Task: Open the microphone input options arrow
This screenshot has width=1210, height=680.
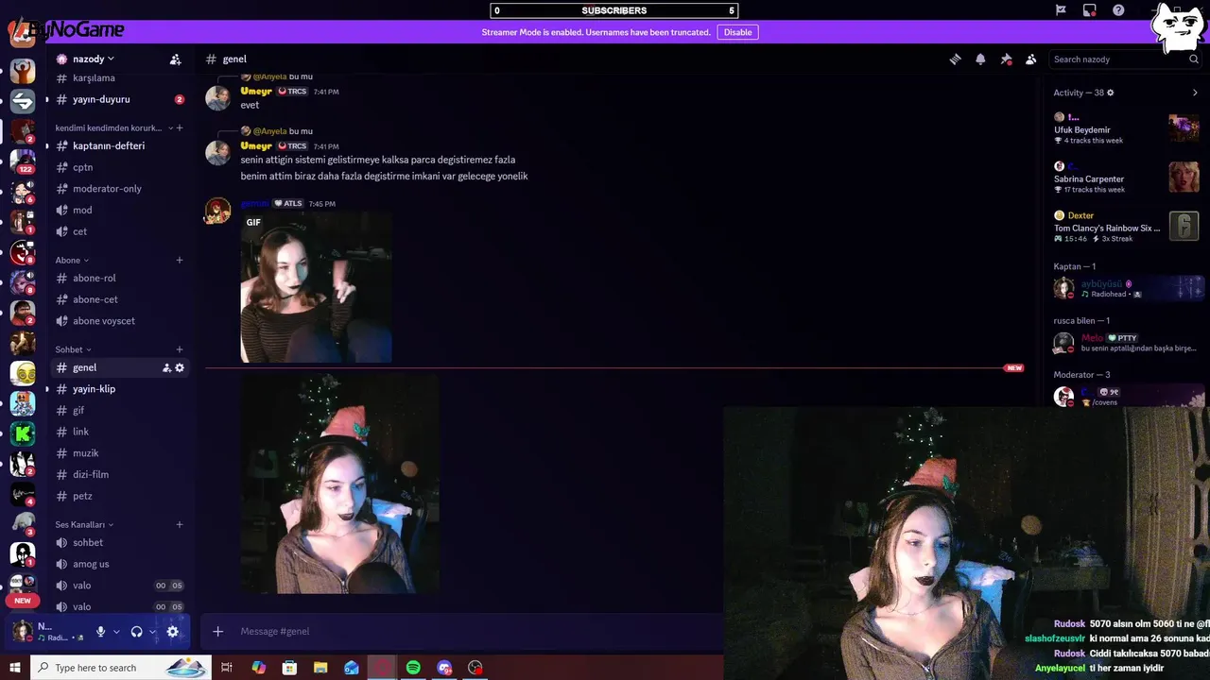Action: [116, 632]
